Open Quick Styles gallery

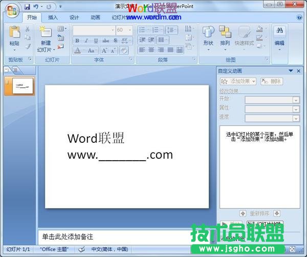point(244,38)
